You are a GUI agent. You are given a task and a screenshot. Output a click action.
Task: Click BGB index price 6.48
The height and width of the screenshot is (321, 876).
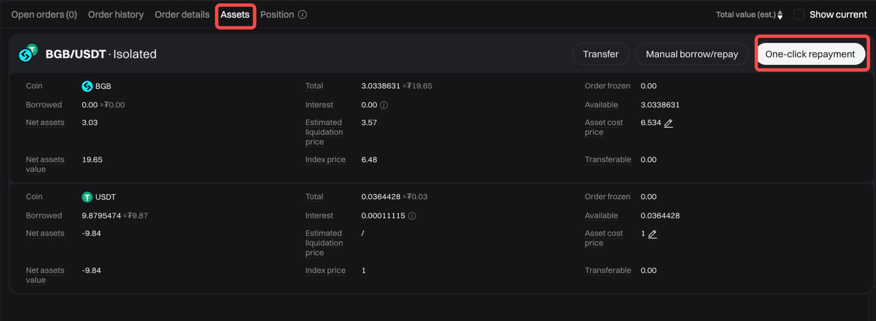pos(369,160)
